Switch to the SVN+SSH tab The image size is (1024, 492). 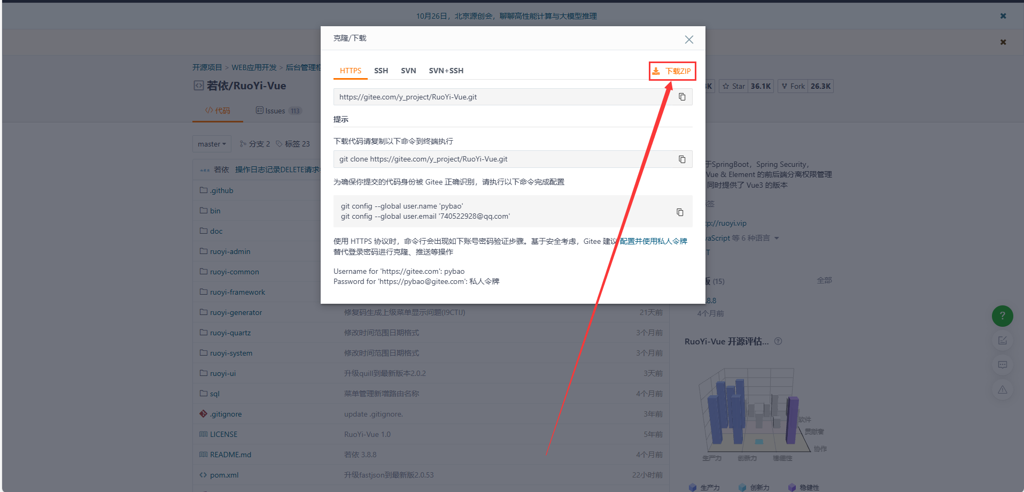tap(446, 71)
